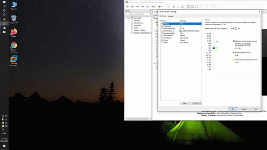267x150 pixels.
Task: Select the Processors device row
Action: click(x=181, y=26)
